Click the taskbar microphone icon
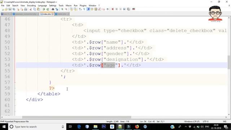 [63, 127]
